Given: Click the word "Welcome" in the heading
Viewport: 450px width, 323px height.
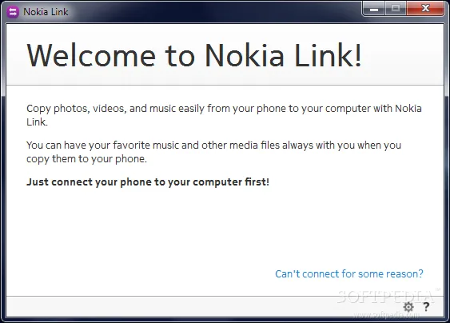Looking at the screenshot, I should click(x=91, y=55).
